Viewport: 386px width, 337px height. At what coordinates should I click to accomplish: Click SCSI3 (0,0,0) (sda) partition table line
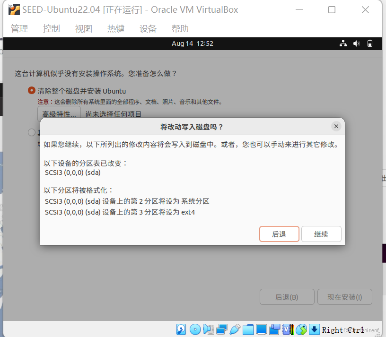73,173
